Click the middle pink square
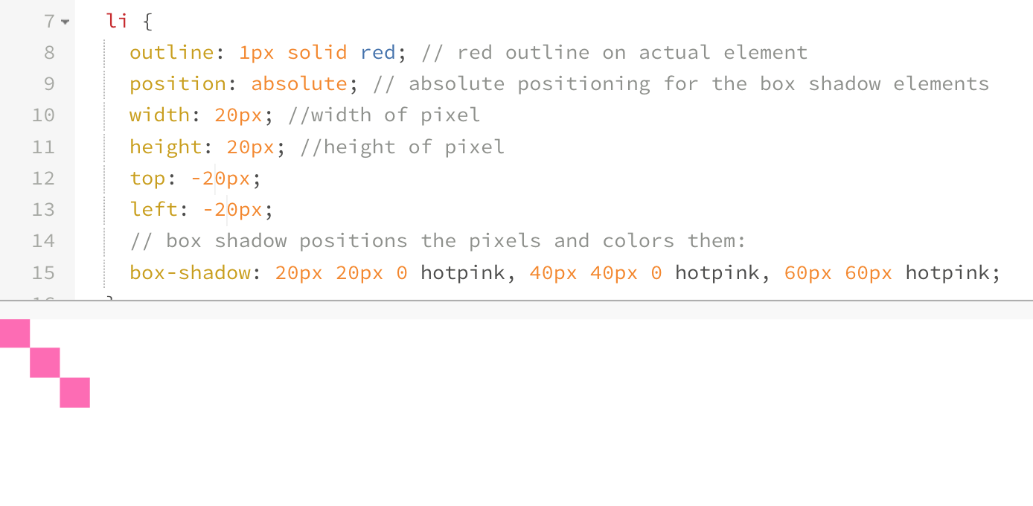The width and height of the screenshot is (1033, 506). coord(45,362)
